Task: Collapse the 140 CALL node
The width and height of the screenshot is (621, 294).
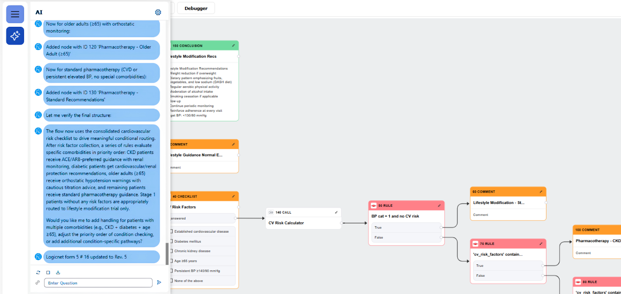Action: click(336, 212)
